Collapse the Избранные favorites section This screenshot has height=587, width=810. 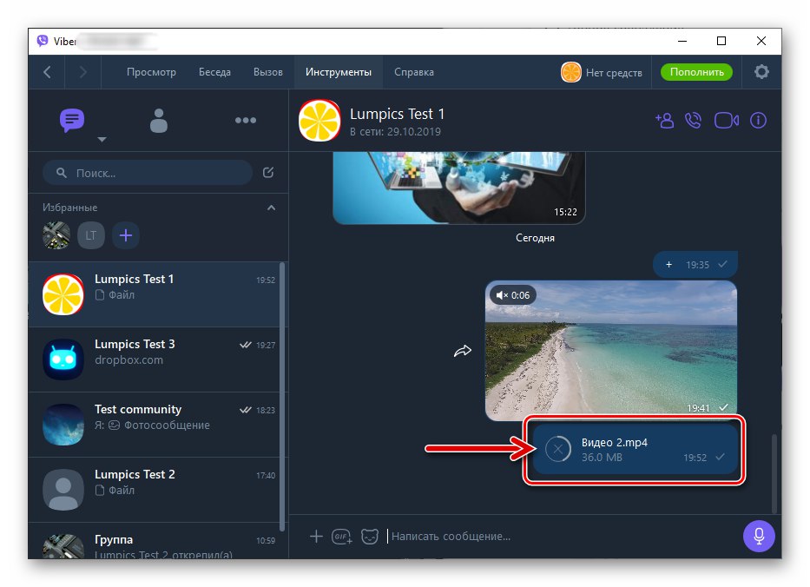coord(271,208)
